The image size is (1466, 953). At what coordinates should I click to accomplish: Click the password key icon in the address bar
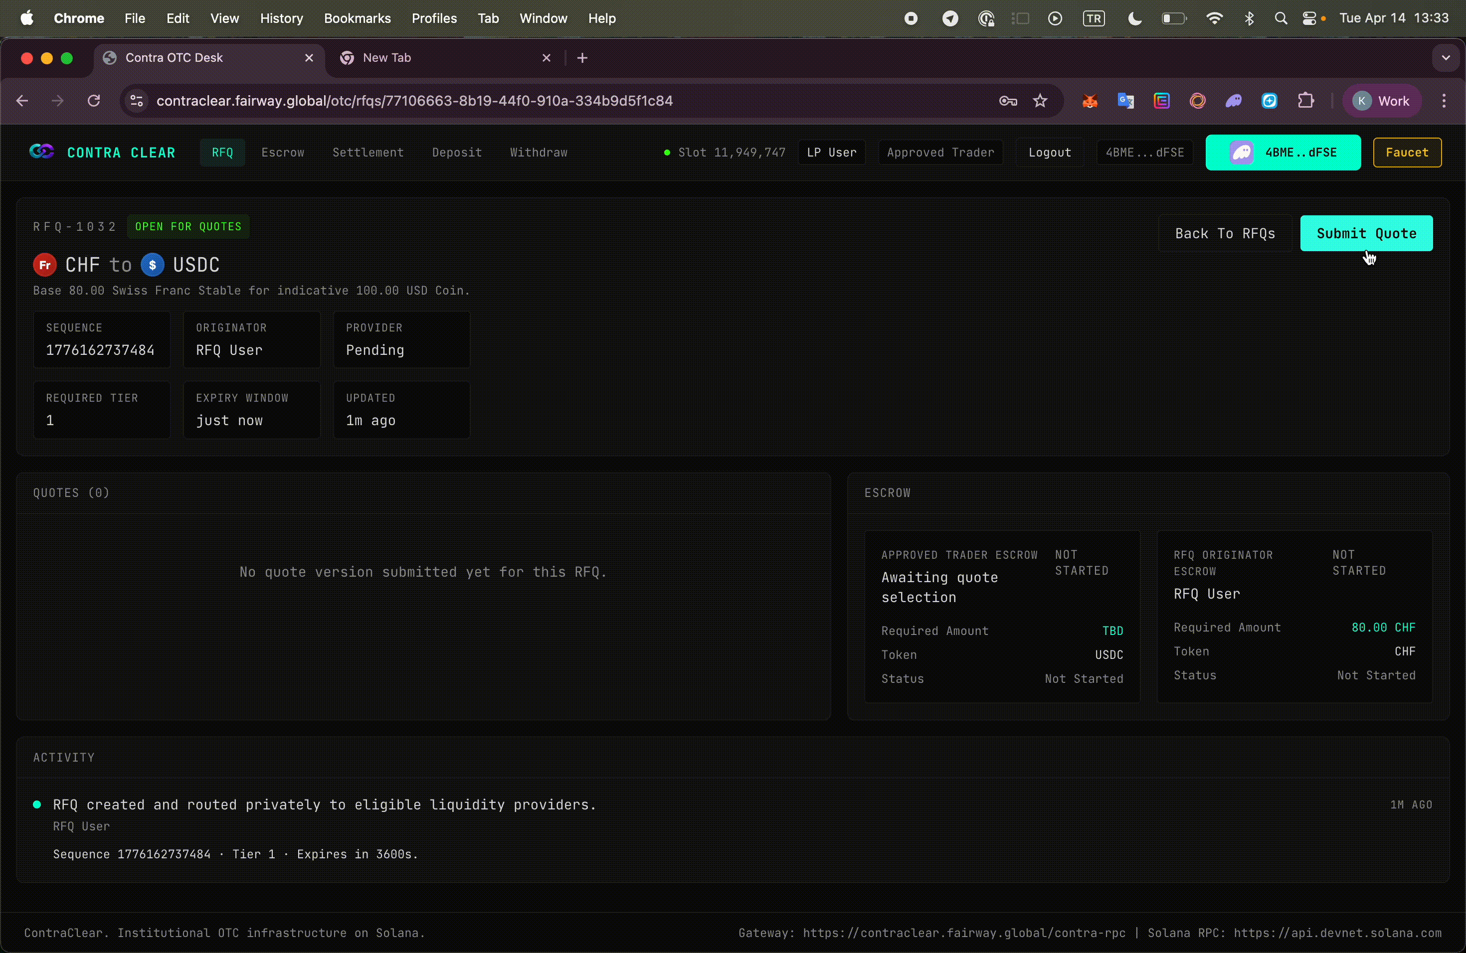(x=1008, y=101)
